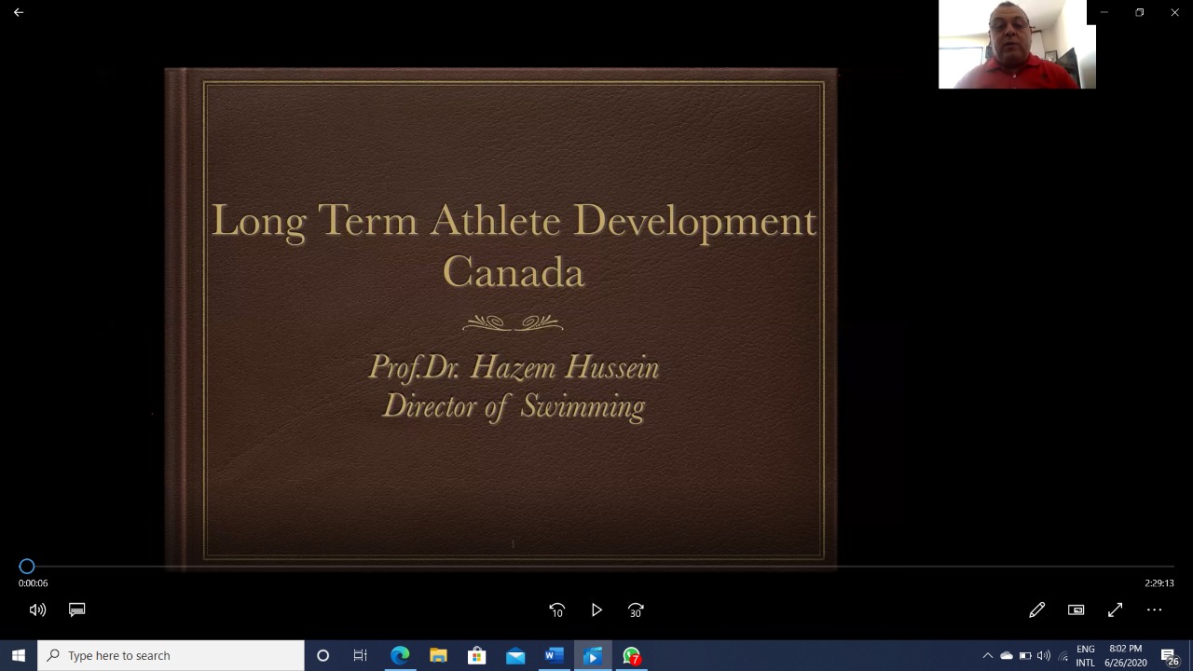Minimize the player window
This screenshot has width=1193, height=671.
1104,12
